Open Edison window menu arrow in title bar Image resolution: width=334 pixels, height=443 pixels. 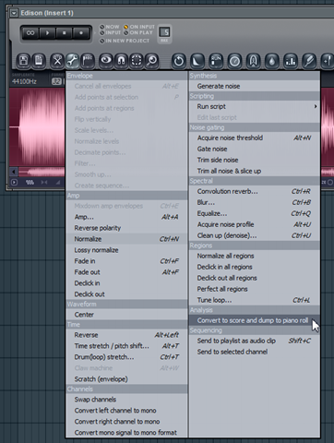pos(14,13)
